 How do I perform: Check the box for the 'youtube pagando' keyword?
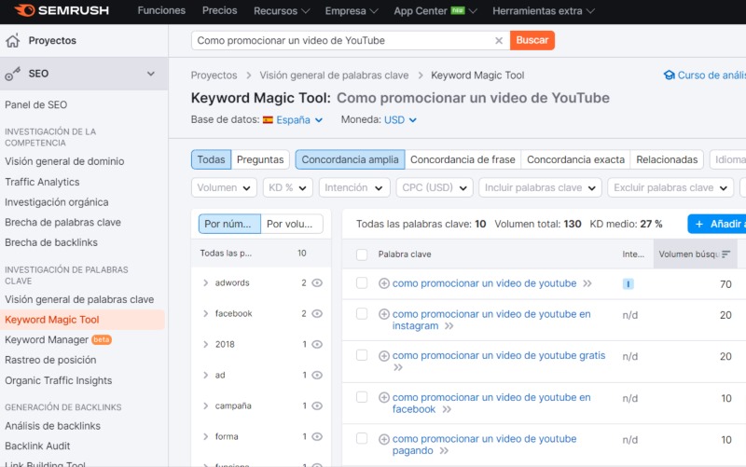pos(362,438)
